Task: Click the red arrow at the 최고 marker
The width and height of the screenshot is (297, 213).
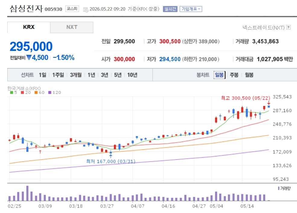Action: click(269, 103)
